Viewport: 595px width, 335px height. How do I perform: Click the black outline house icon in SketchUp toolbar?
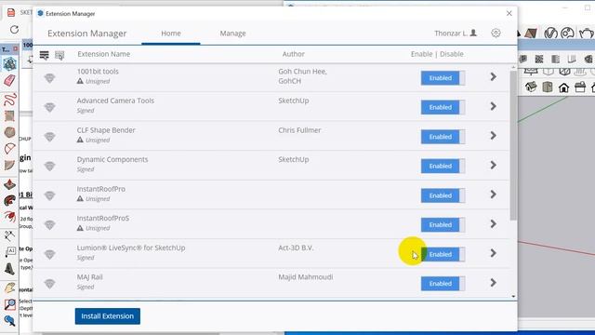pos(563,87)
